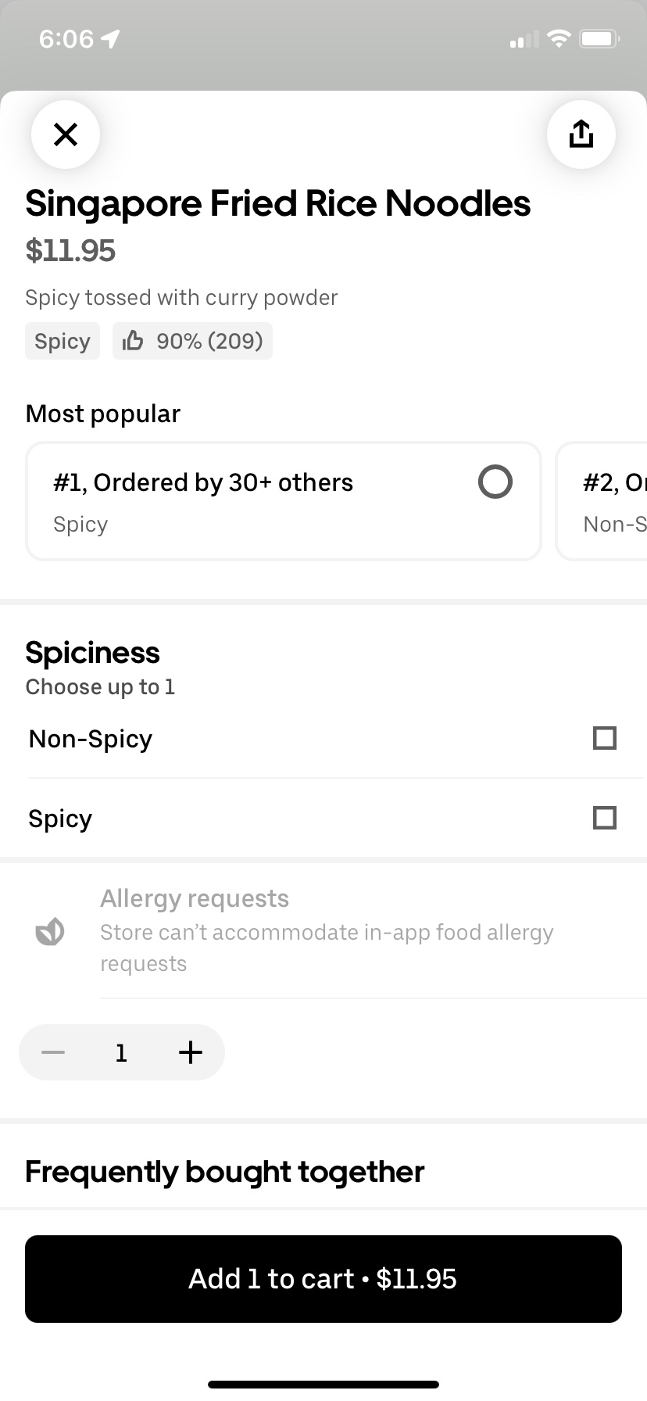647x1401 pixels.
Task: Tap the Wi-Fi status icon
Action: [559, 38]
